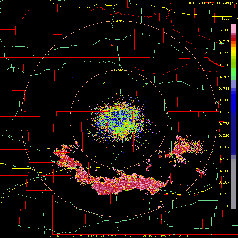Image resolution: width=238 pixels, height=238 pixels.
Task: Pick the bright green swatch on the color bar
Action: (234, 72)
